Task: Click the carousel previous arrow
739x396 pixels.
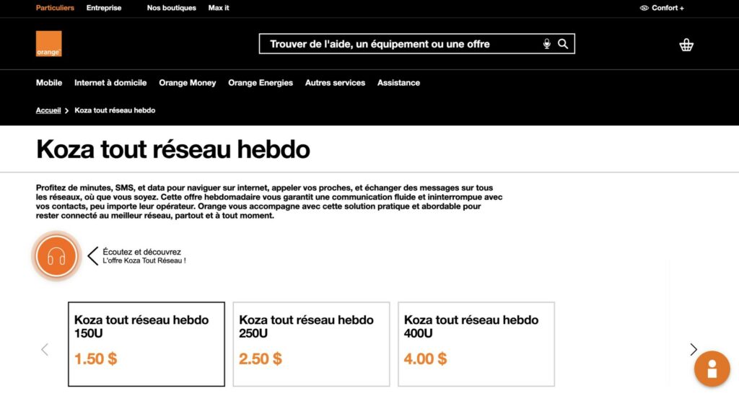Action: (45, 349)
